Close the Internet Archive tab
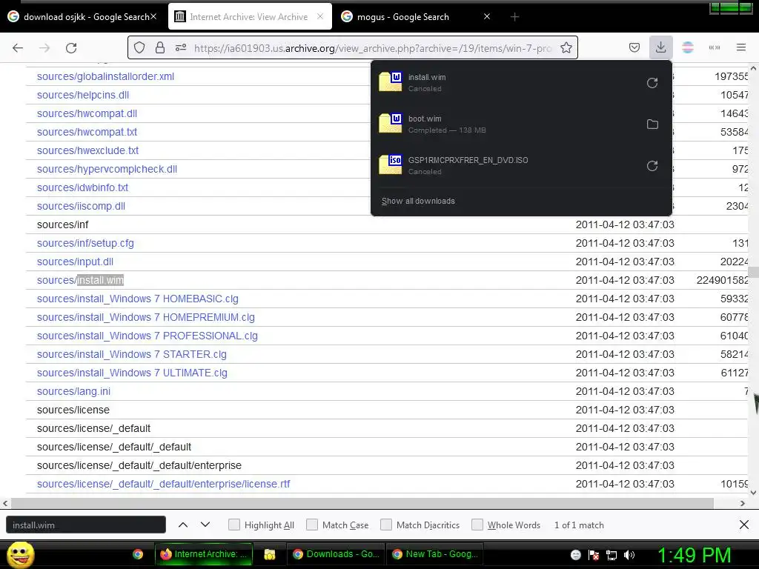 coord(320,16)
